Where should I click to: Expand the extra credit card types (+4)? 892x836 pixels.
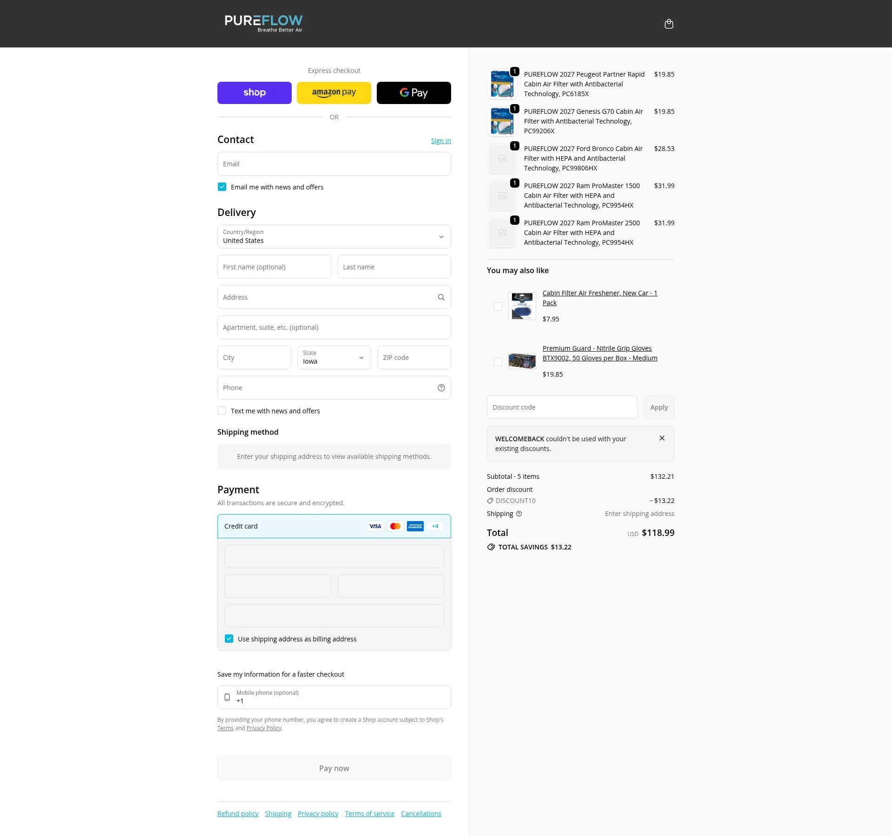[435, 526]
